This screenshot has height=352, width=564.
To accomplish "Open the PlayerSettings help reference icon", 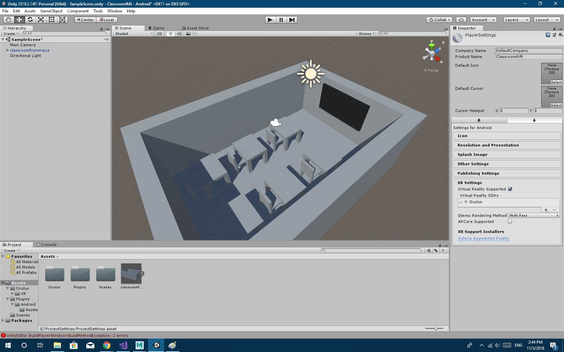I will [548, 35].
